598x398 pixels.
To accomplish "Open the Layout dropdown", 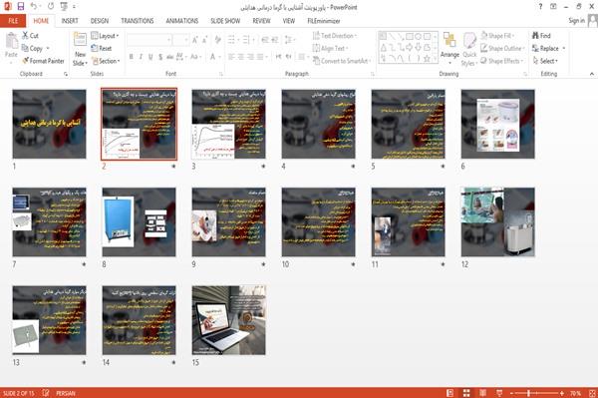I will 105,36.
